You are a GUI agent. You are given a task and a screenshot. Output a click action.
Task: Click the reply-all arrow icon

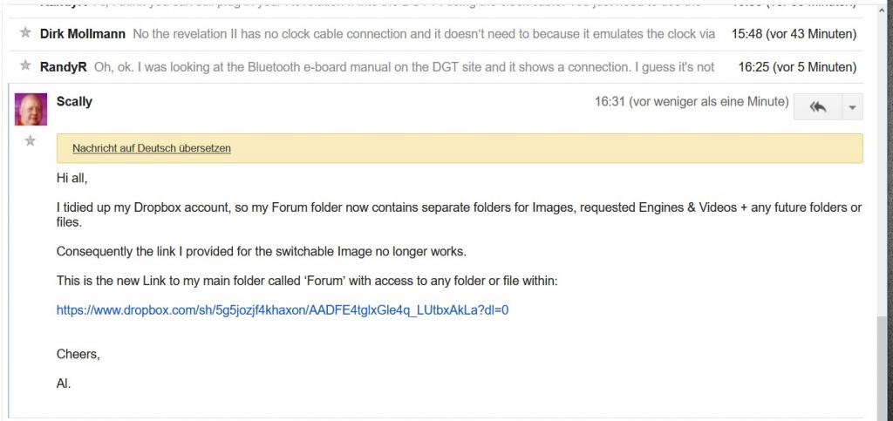click(x=817, y=106)
